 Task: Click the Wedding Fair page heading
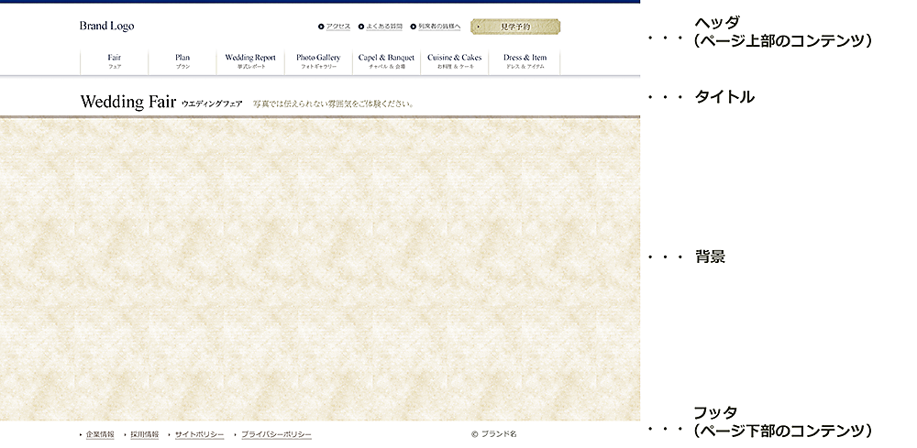coord(128,102)
